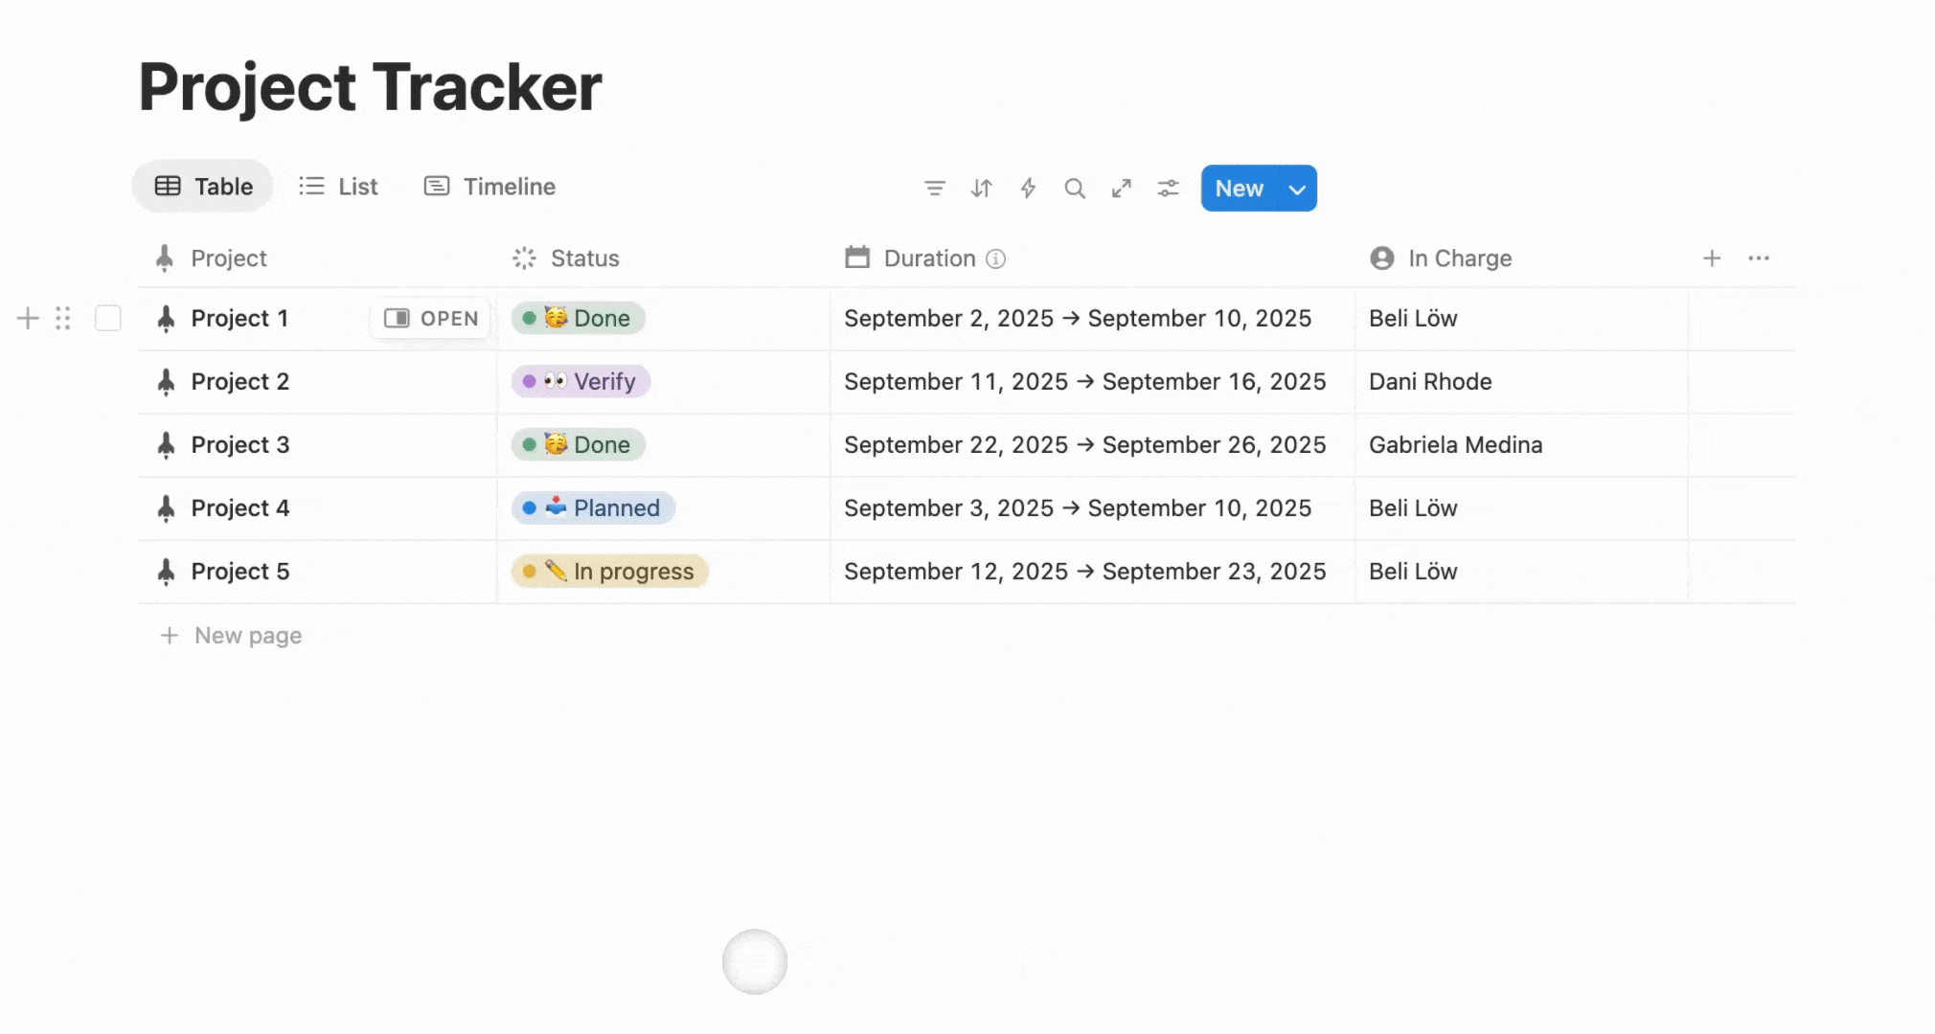Click the Duration info icon
Viewport: 1935px width, 1034px height.
tap(996, 258)
